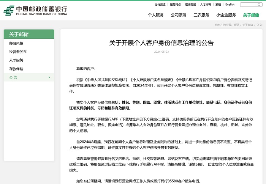Click 公告 in the breadcrumb

[259, 25]
